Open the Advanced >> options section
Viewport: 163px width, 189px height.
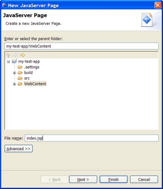coord(19,149)
